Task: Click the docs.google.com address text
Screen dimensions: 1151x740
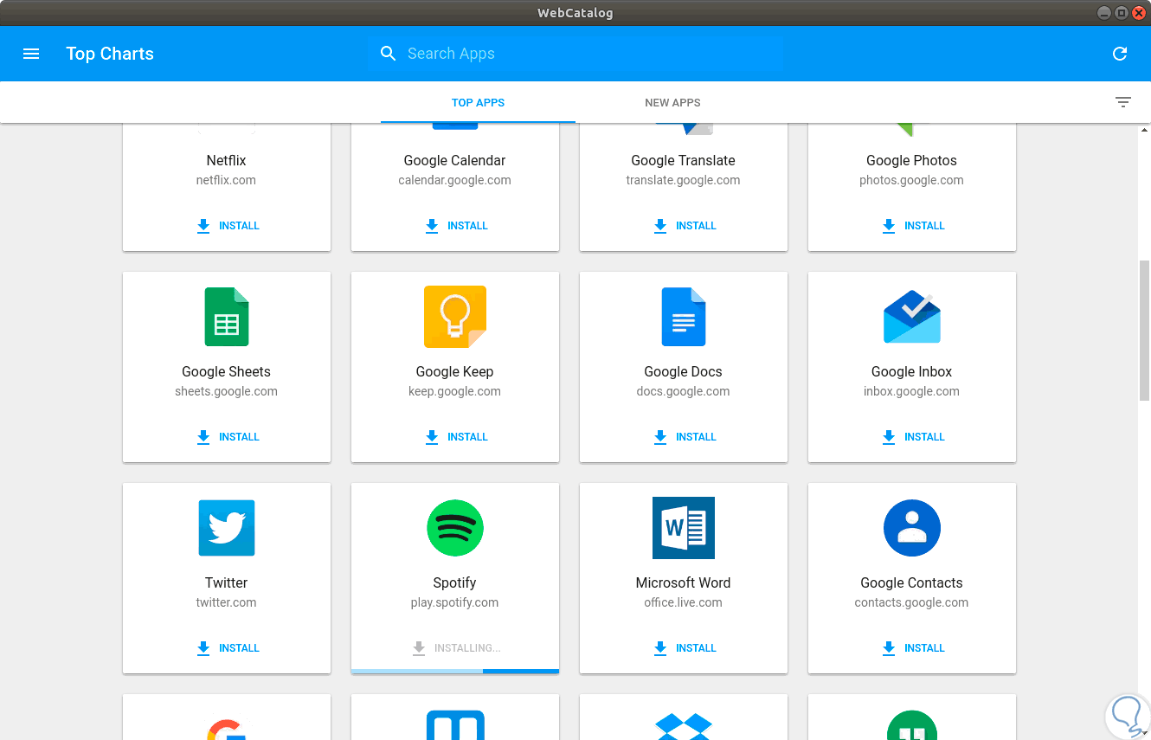Action: pyautogui.click(x=684, y=391)
